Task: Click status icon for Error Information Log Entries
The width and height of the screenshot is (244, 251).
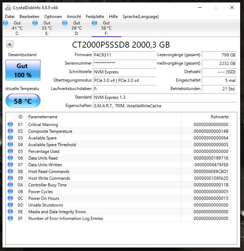Action: 10,218
